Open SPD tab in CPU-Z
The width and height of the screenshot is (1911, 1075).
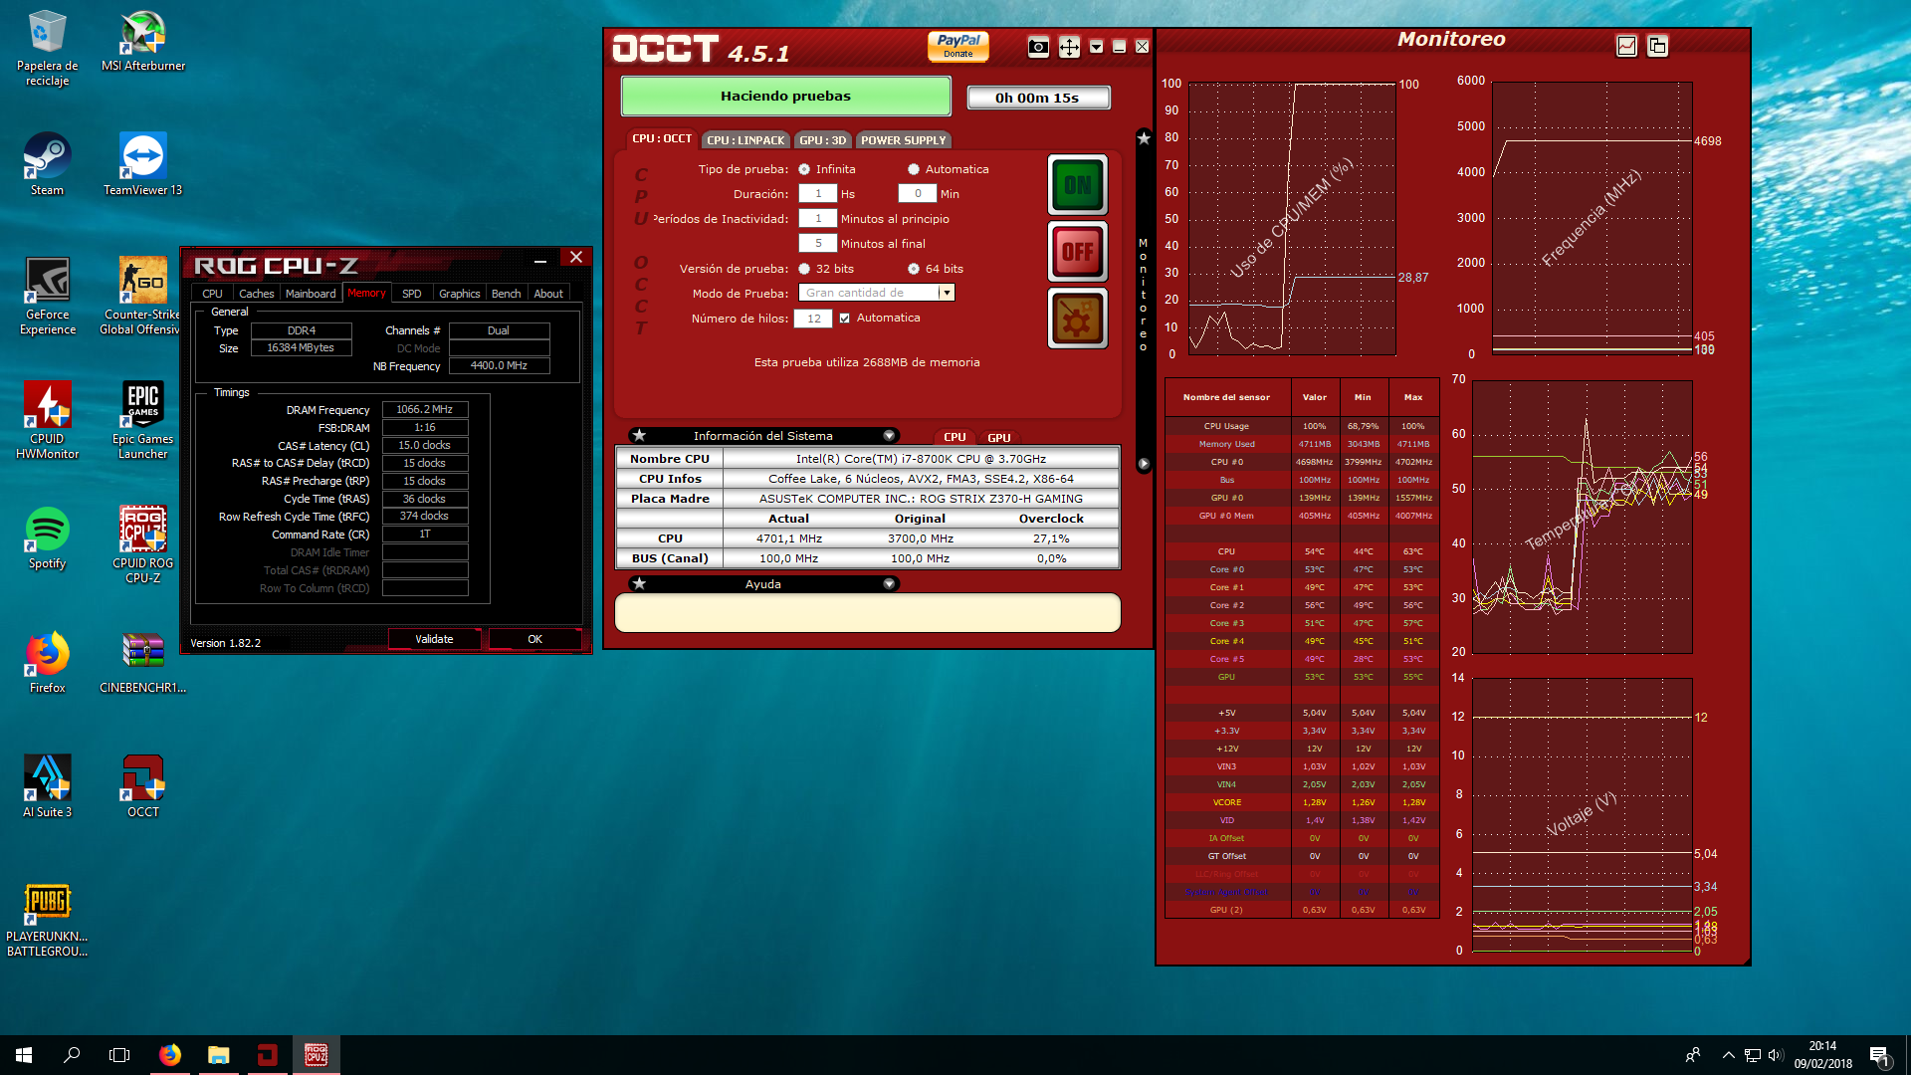411,294
